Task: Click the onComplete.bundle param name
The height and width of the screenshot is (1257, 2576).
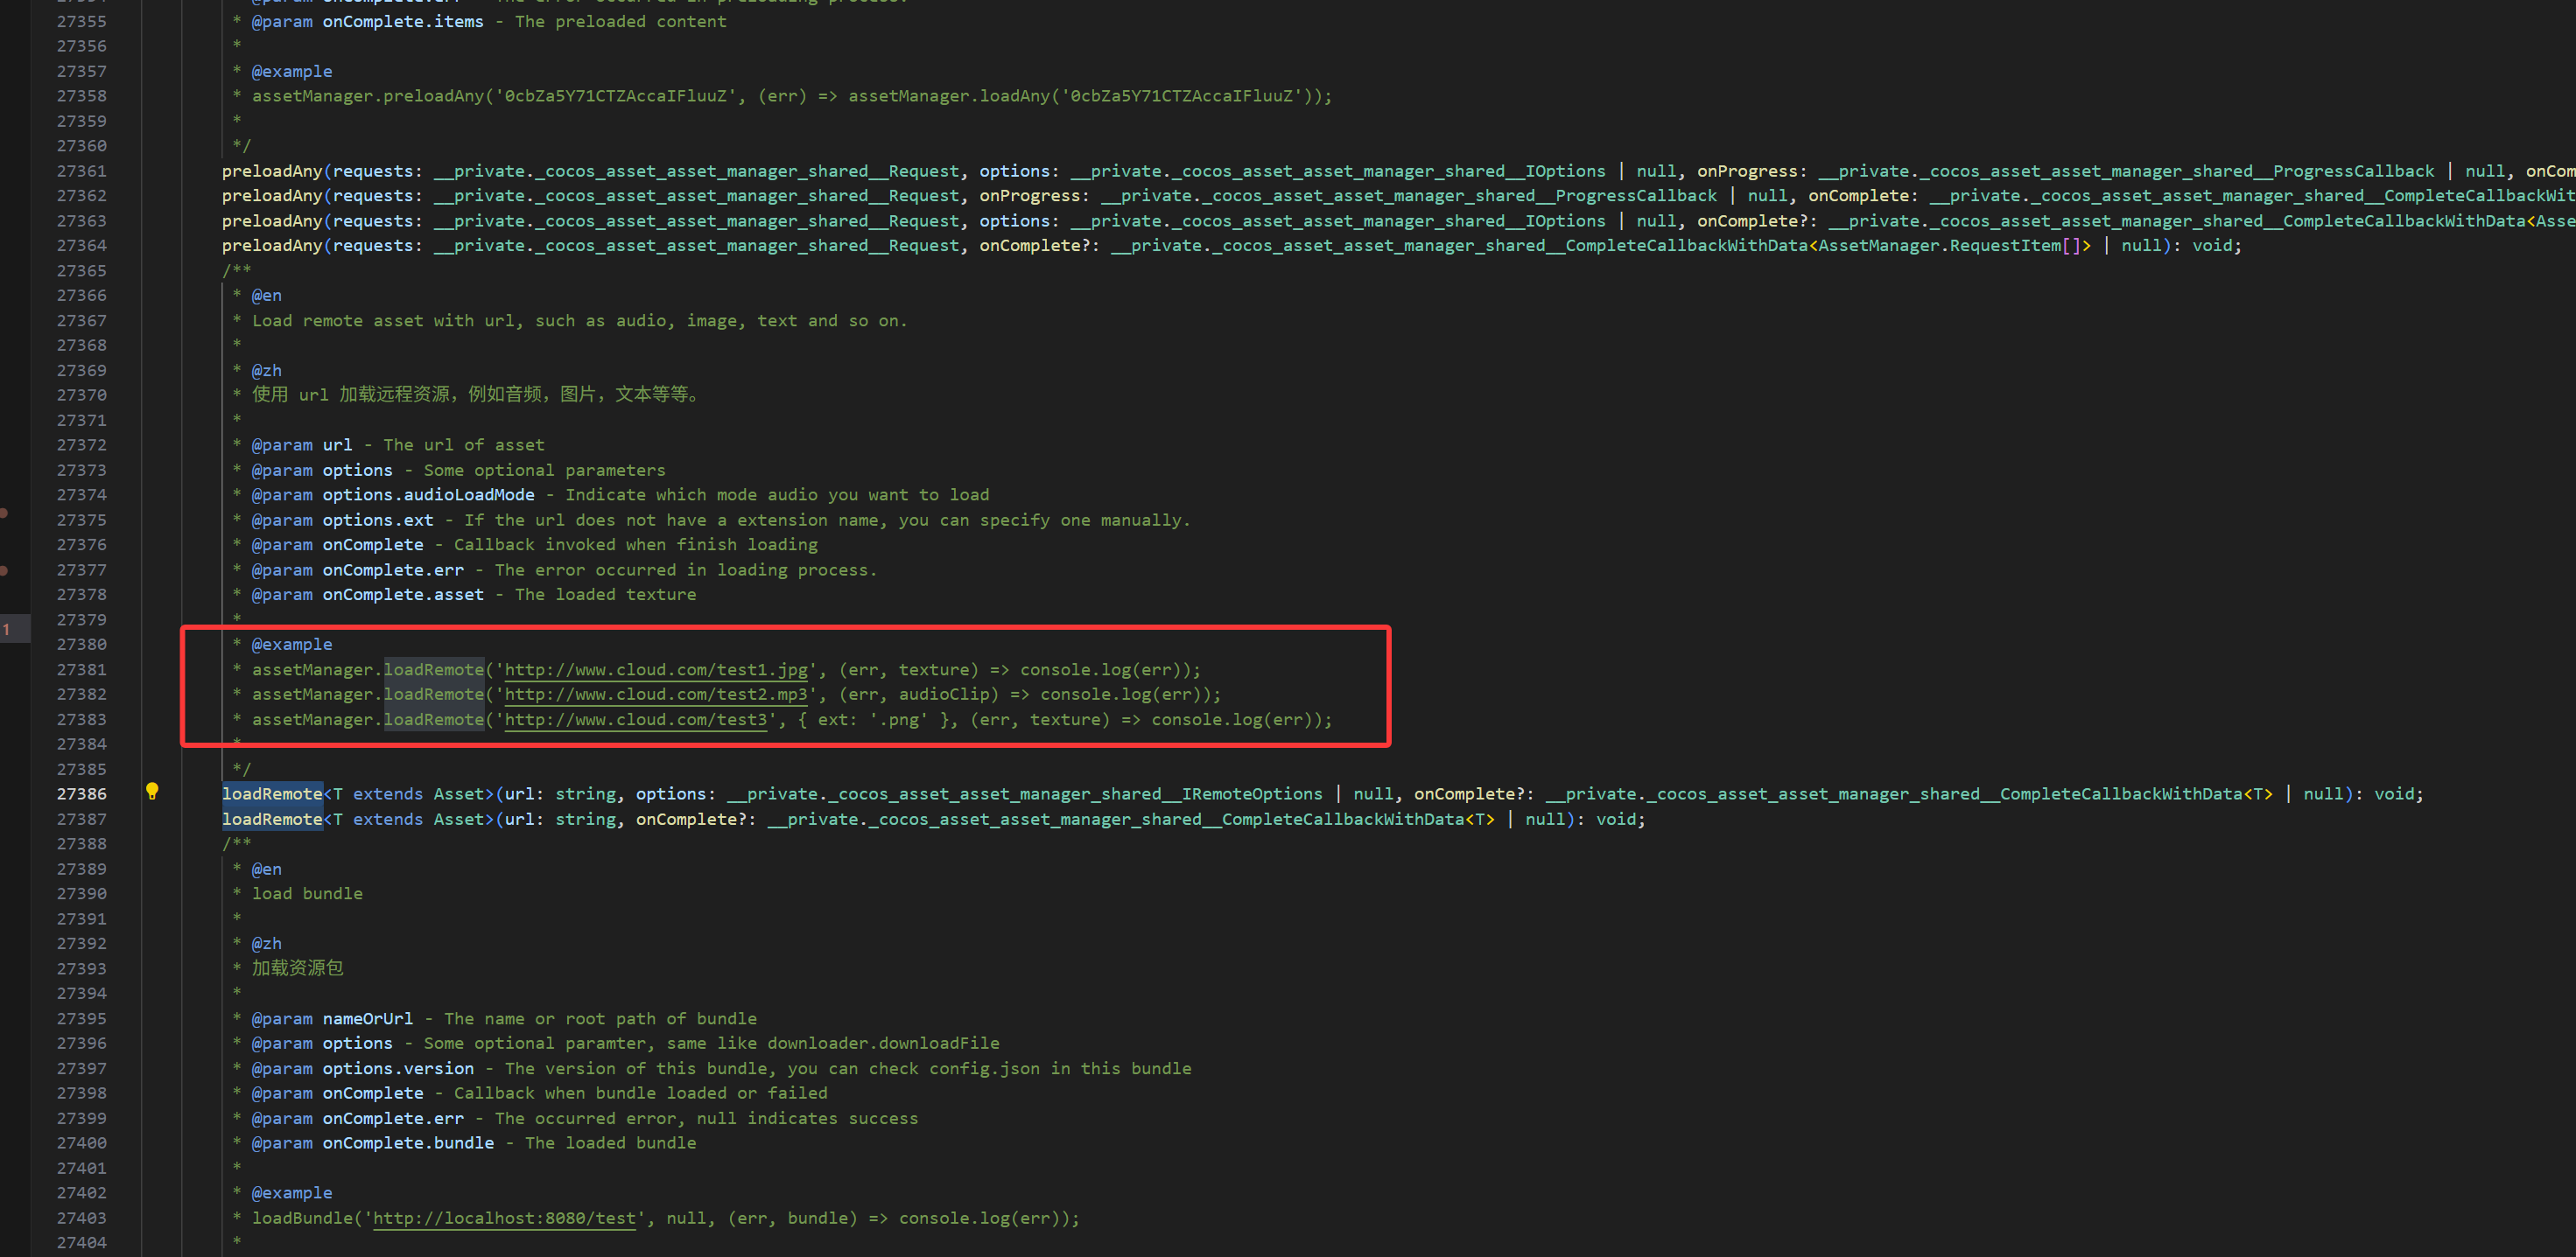Action: [x=407, y=1143]
